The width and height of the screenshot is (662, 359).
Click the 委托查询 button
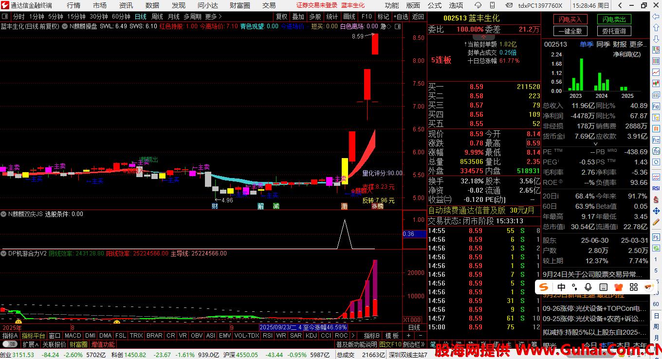614,31
